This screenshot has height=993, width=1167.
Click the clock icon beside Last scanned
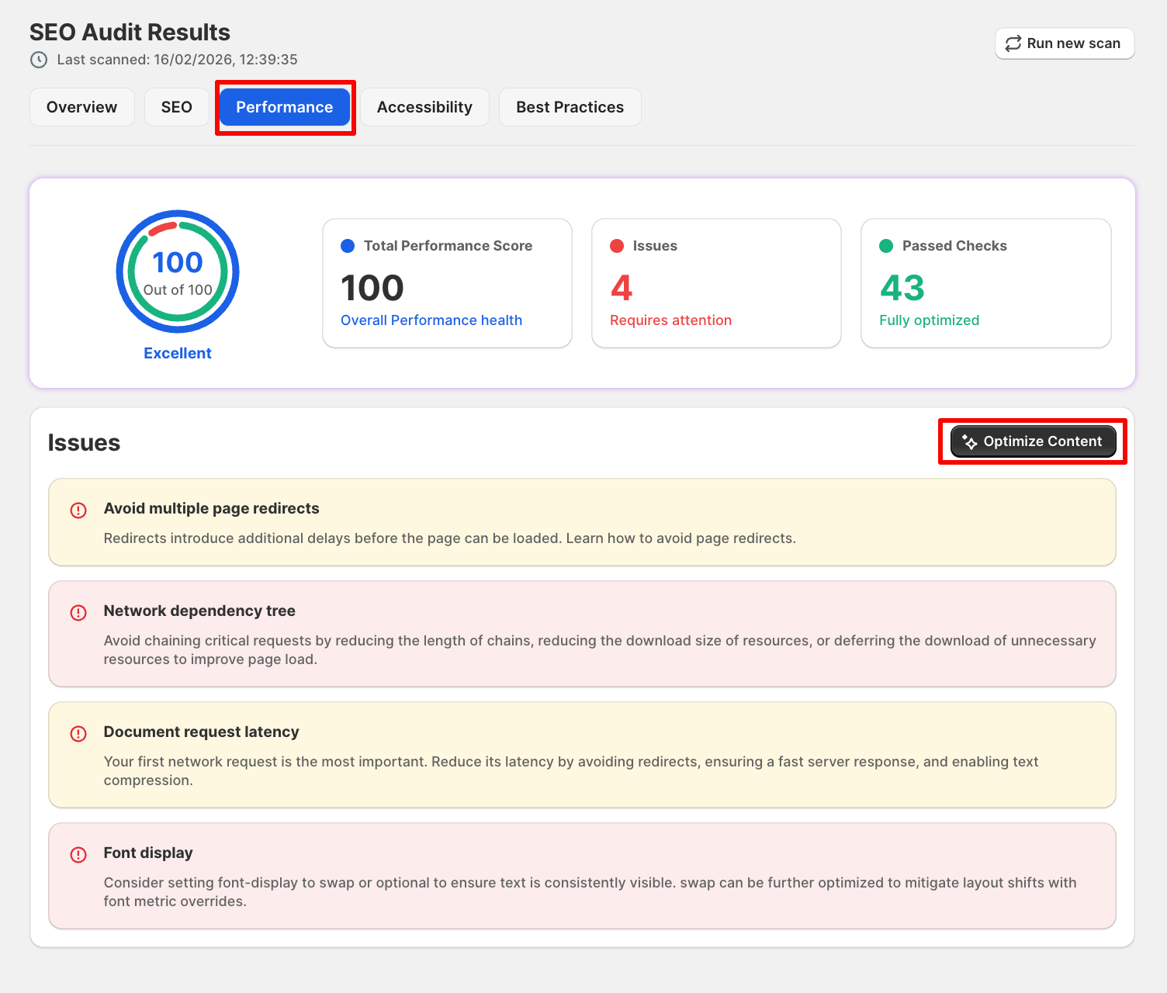[x=38, y=60]
